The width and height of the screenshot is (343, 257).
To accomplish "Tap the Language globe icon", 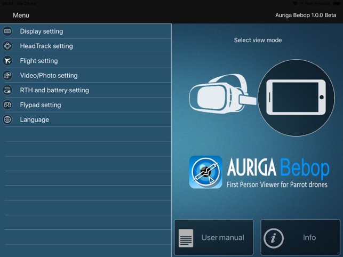I will tap(7, 119).
